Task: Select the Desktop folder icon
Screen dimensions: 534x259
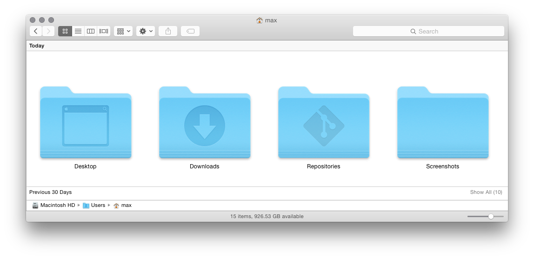Action: coord(86,122)
